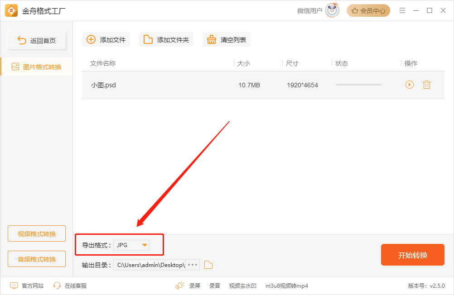The width and height of the screenshot is (454, 295).
Task: Click the Clear List (清空列表) trash icon
Action: pyautogui.click(x=211, y=39)
